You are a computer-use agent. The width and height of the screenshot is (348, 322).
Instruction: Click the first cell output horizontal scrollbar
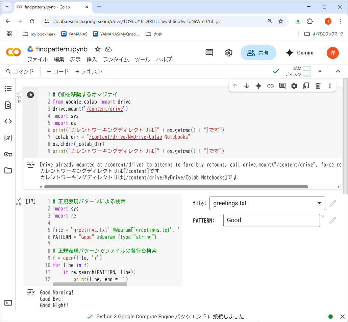[176, 187]
